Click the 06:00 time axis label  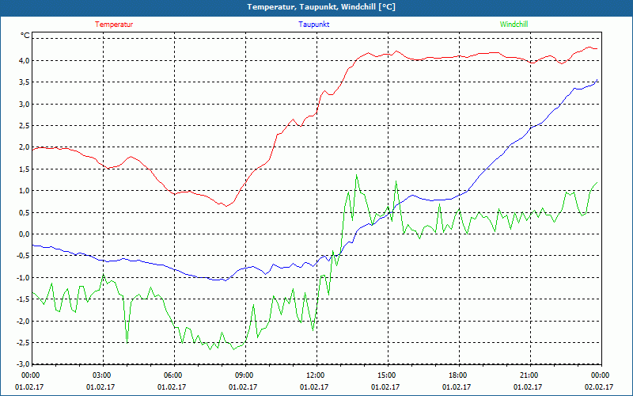174,375
